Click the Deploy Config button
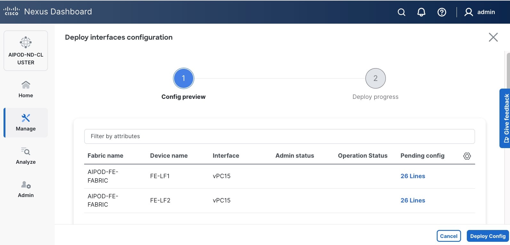 tap(488, 236)
